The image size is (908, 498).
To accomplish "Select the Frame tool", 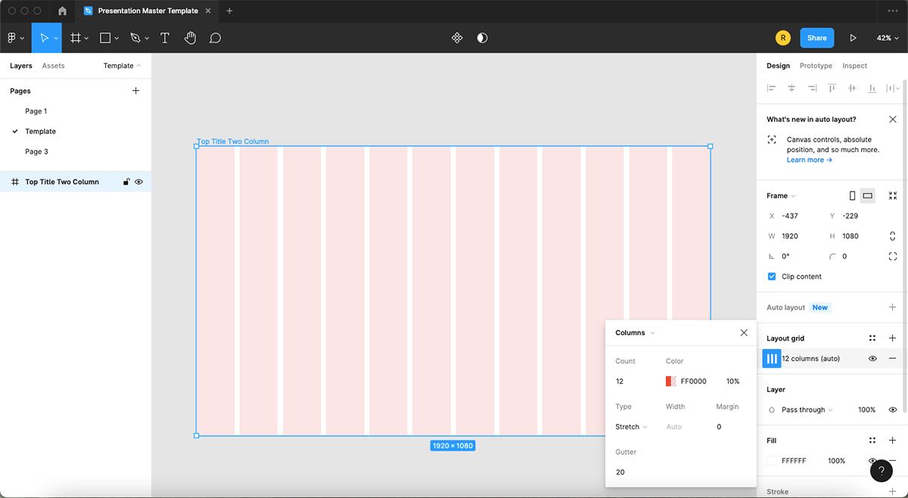I will (76, 37).
